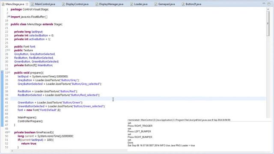Click the DisplayManager.java tab file icon
The width and height of the screenshot is (274, 154).
coord(97,4)
